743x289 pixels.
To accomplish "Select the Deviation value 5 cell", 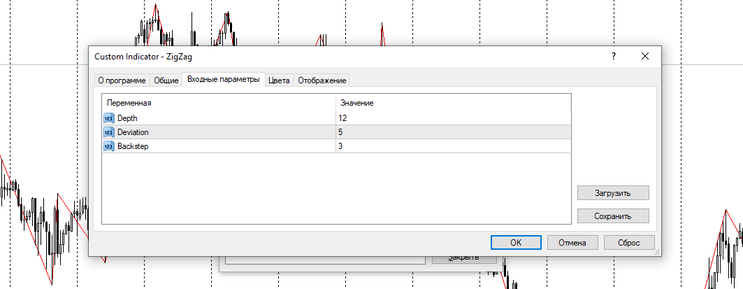I will 452,132.
